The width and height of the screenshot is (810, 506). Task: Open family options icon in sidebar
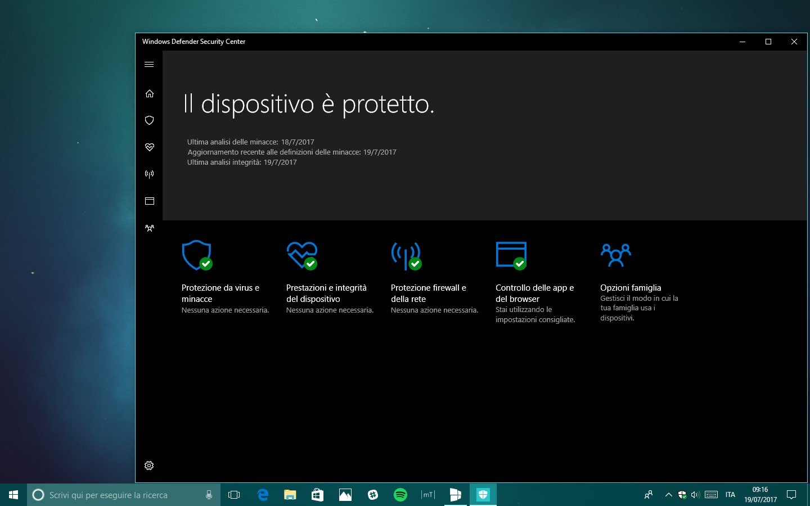149,228
